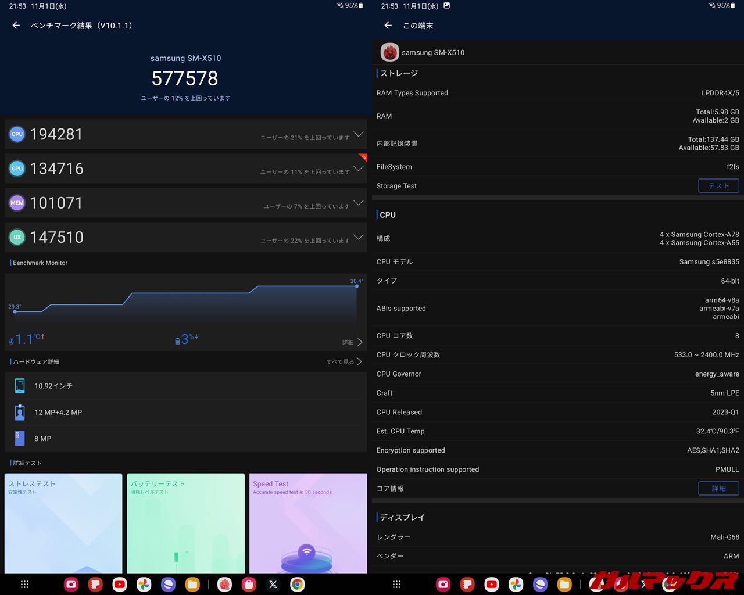Open 詳細 in the Benchmark Monitor panel
Screen dimensions: 744x595
(x=352, y=342)
